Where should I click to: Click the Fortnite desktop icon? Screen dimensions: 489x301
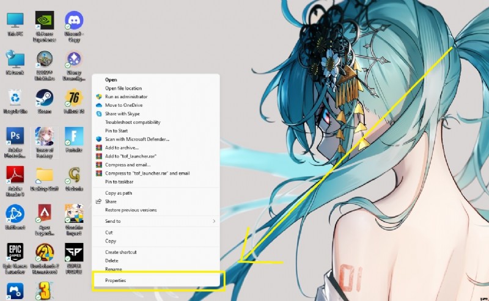tap(74, 136)
